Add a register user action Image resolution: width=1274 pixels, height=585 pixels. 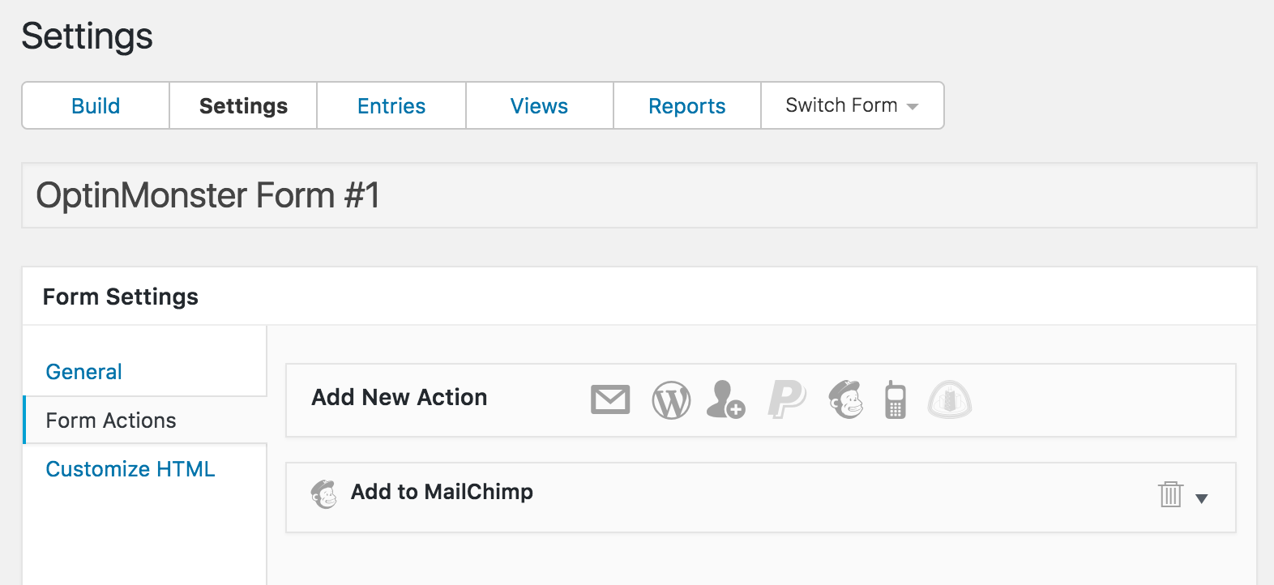(x=725, y=399)
